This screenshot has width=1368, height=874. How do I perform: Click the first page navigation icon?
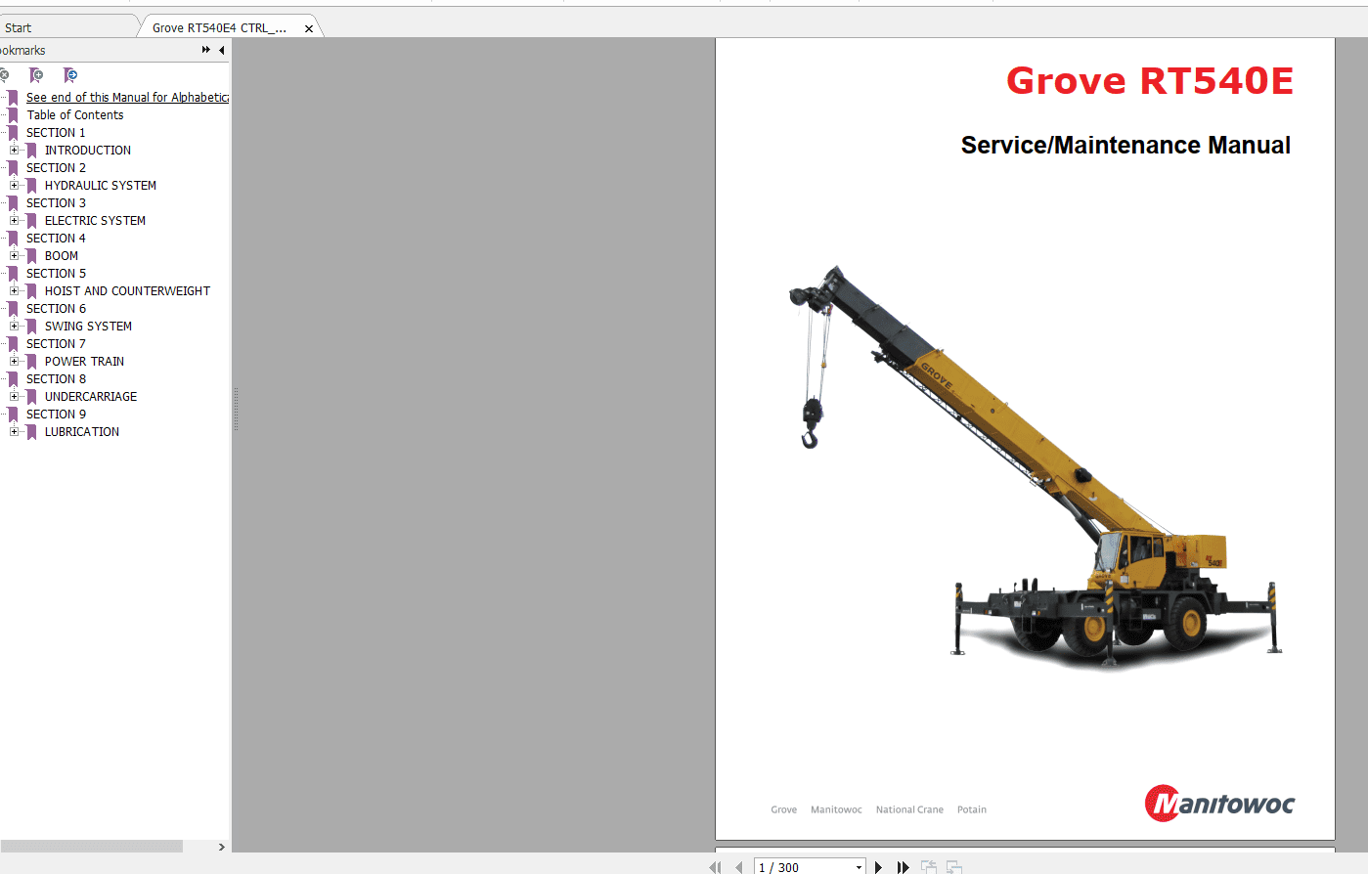point(716,867)
